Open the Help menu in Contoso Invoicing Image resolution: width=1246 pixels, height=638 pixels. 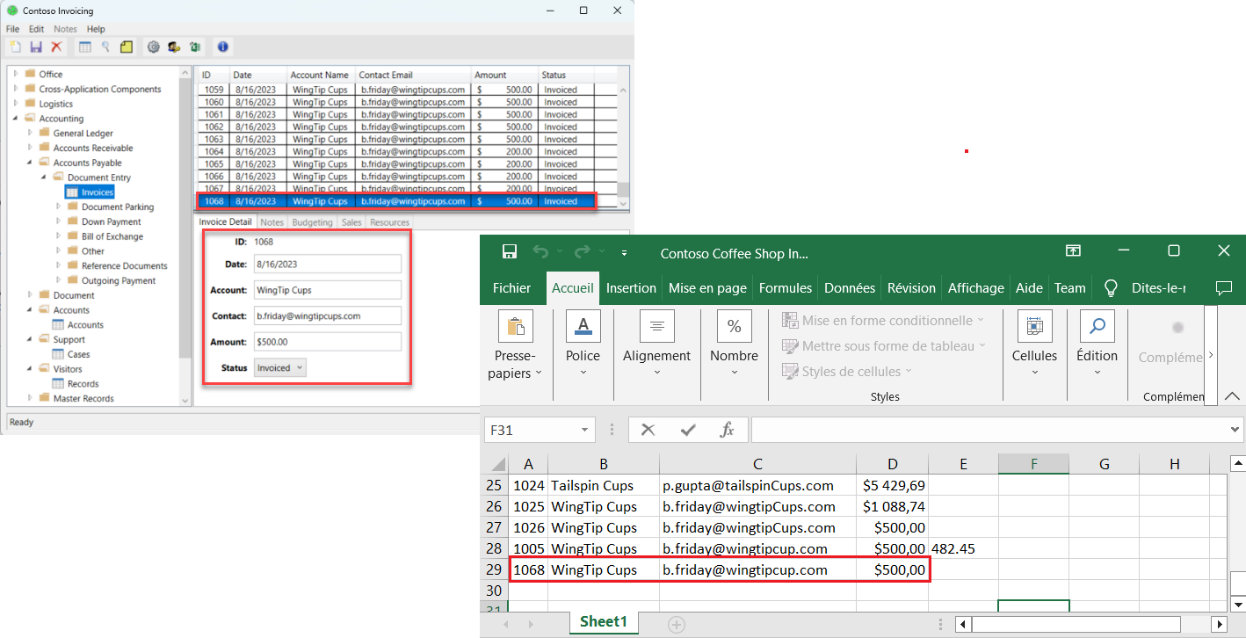[96, 29]
